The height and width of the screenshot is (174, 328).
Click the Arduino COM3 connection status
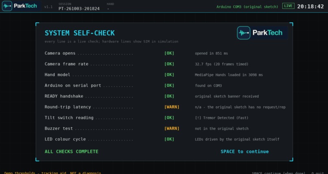(x=247, y=6)
